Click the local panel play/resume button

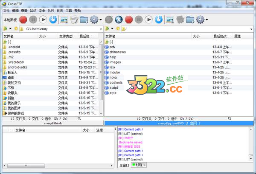43,20
